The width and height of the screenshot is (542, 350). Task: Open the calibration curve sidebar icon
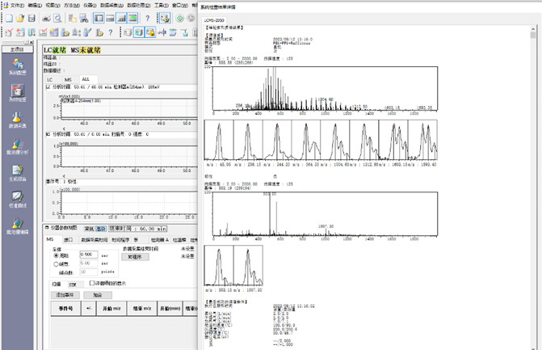[18, 200]
